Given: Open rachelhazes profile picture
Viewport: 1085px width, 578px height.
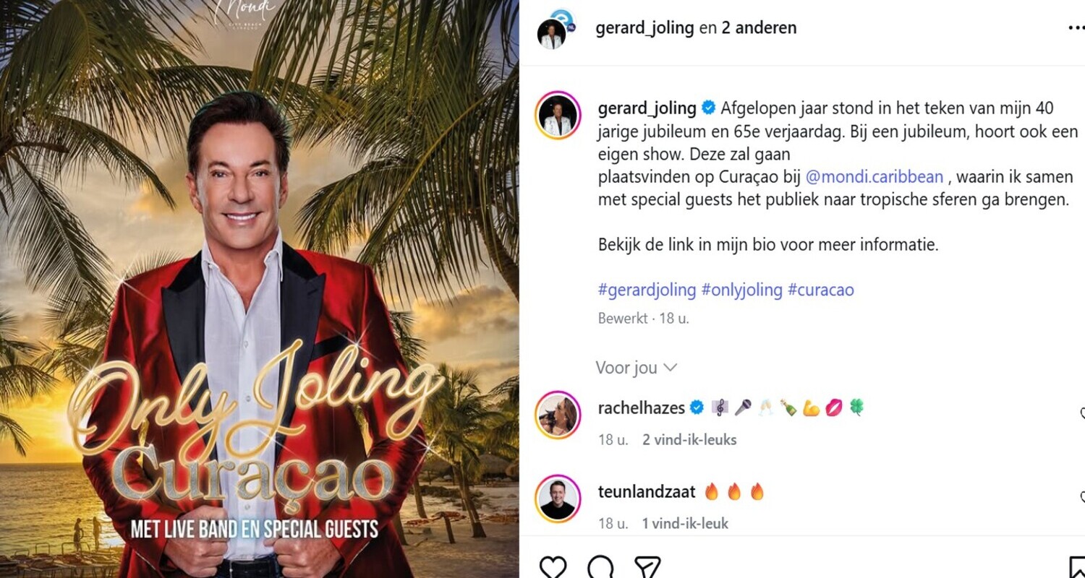Looking at the screenshot, I should 558,415.
